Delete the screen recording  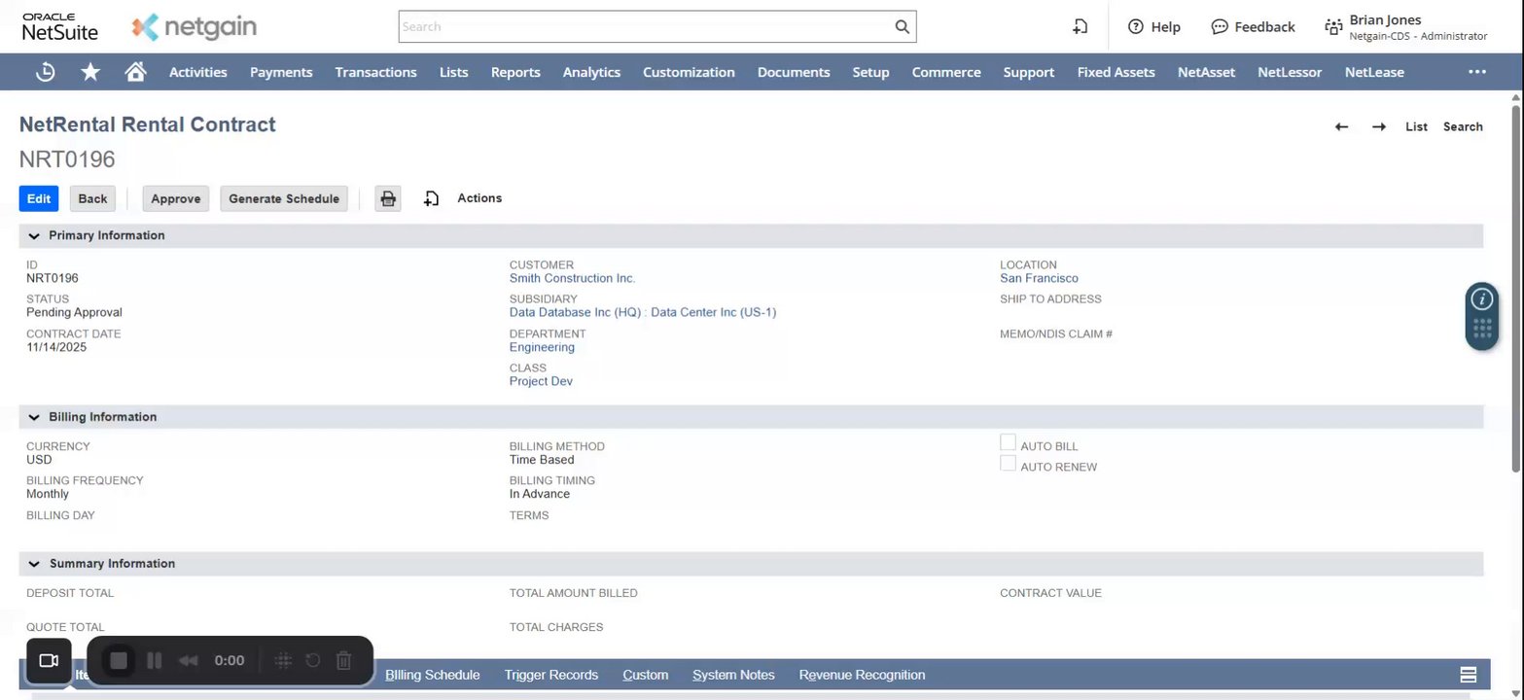coord(343,661)
